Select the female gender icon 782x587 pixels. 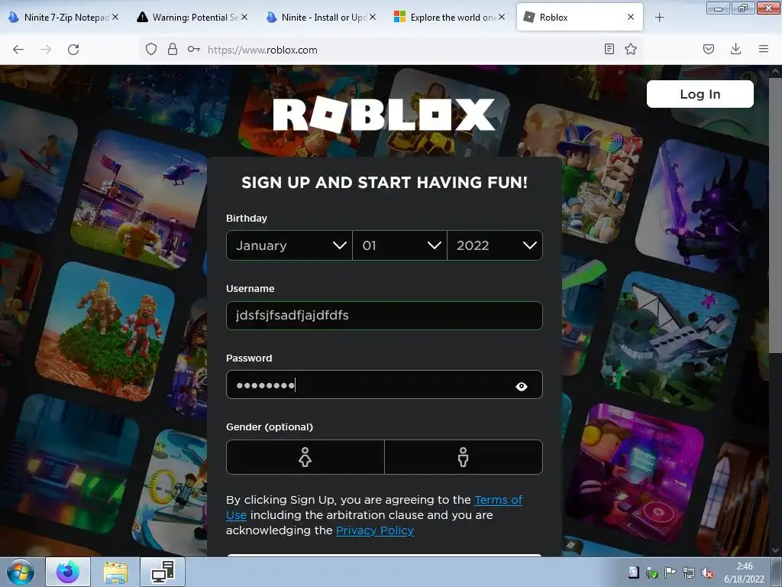point(305,457)
